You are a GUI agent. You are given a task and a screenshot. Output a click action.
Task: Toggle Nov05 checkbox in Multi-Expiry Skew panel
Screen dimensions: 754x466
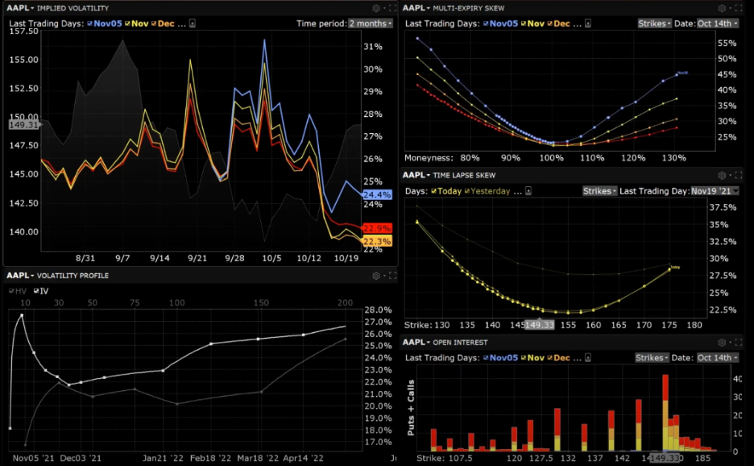(x=486, y=23)
